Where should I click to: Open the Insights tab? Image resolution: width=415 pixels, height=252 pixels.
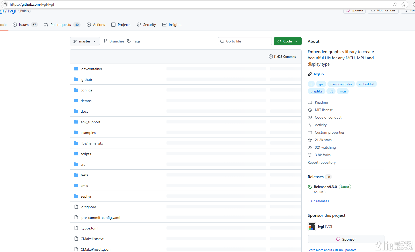172,25
